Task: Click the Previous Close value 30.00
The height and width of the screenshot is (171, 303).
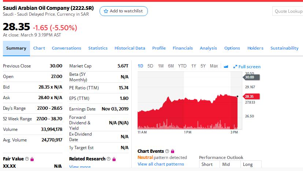Action: 56,66
